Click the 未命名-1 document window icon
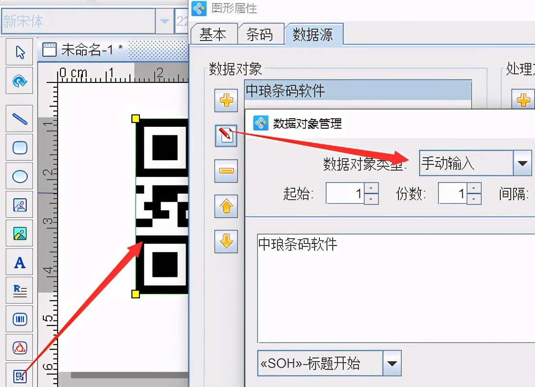This screenshot has height=387, width=535. pos(49,50)
